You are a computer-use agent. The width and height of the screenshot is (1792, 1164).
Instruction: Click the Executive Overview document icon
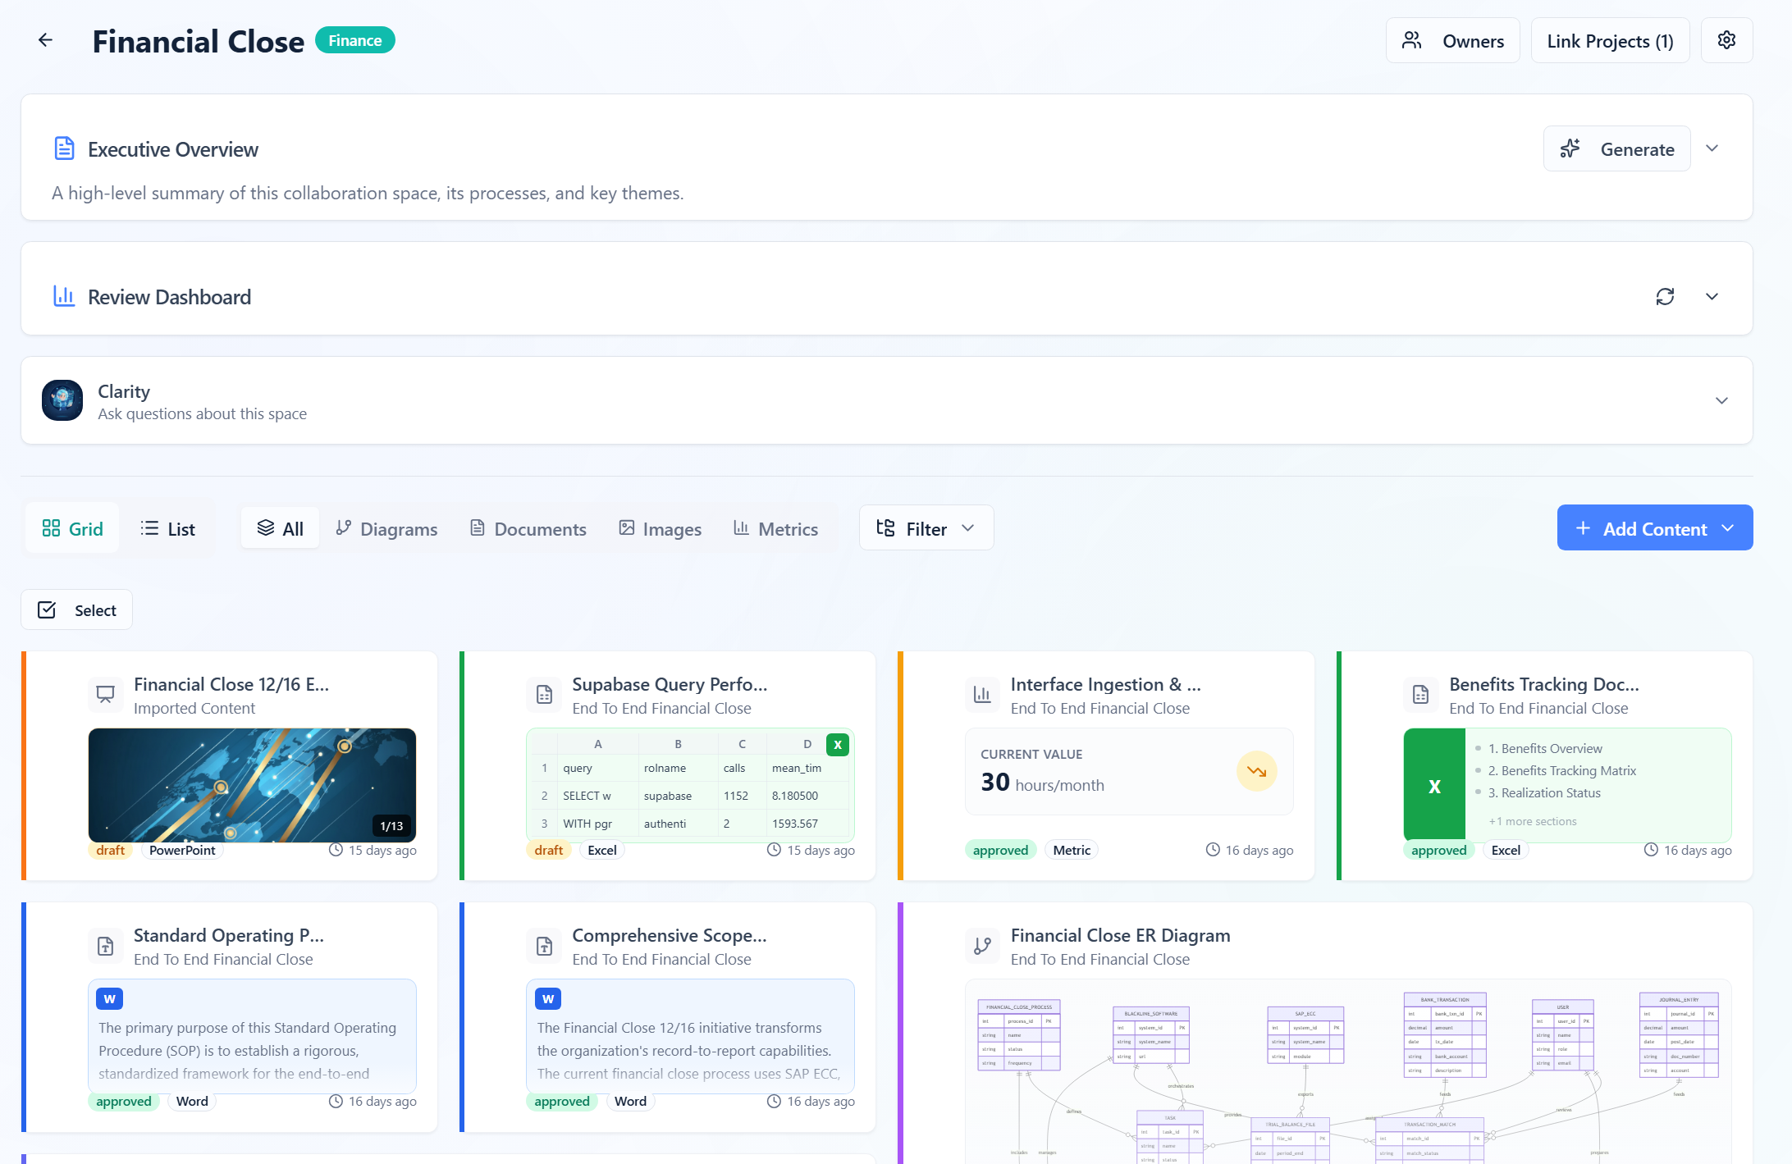63,148
